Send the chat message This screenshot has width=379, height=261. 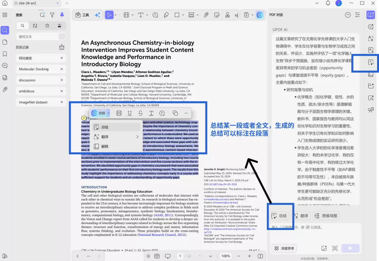pos(350,248)
